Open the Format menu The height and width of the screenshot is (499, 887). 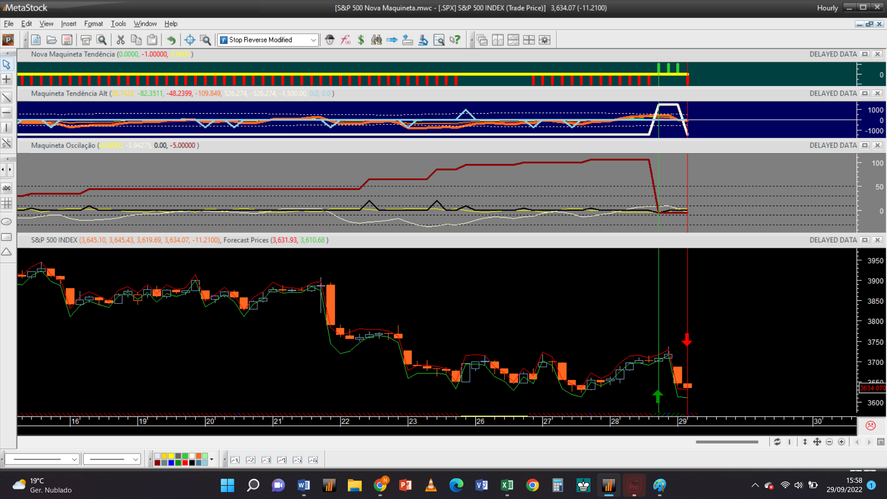[x=93, y=24]
